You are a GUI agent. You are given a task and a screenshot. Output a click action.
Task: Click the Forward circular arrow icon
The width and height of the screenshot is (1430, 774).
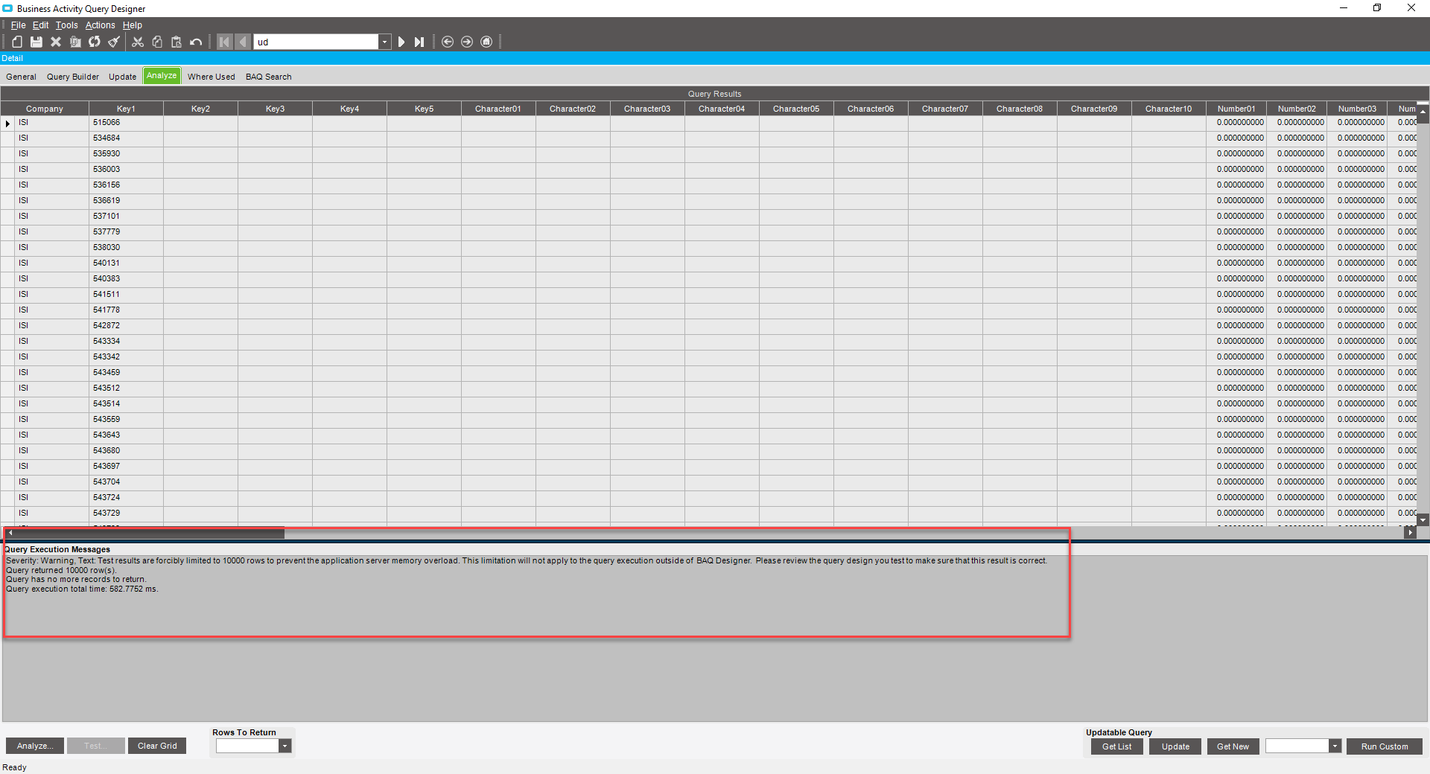[x=467, y=42]
